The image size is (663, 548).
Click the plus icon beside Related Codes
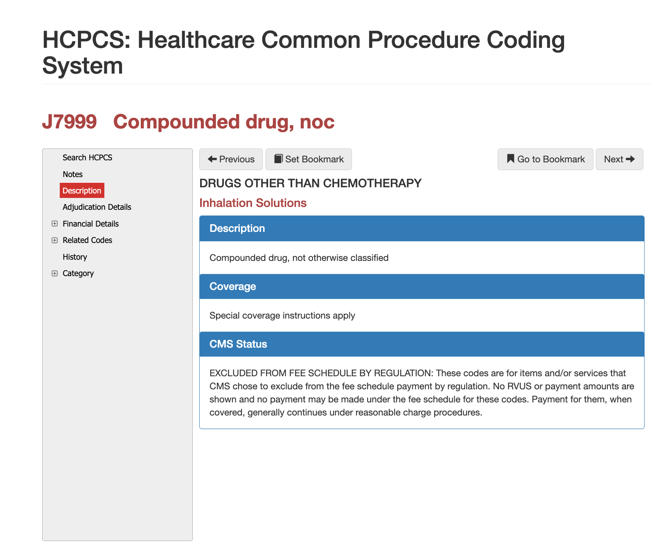point(55,240)
